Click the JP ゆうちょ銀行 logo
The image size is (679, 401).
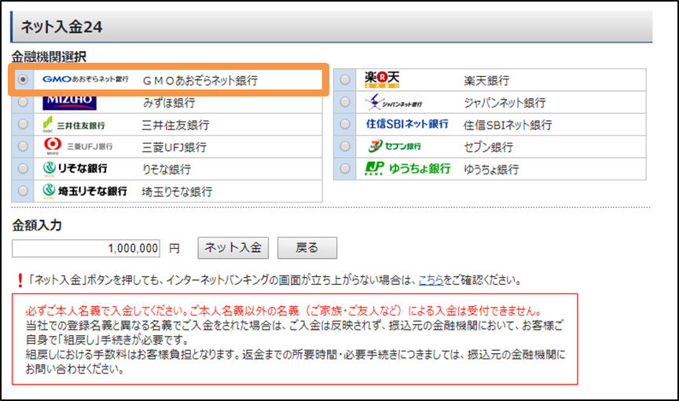408,168
